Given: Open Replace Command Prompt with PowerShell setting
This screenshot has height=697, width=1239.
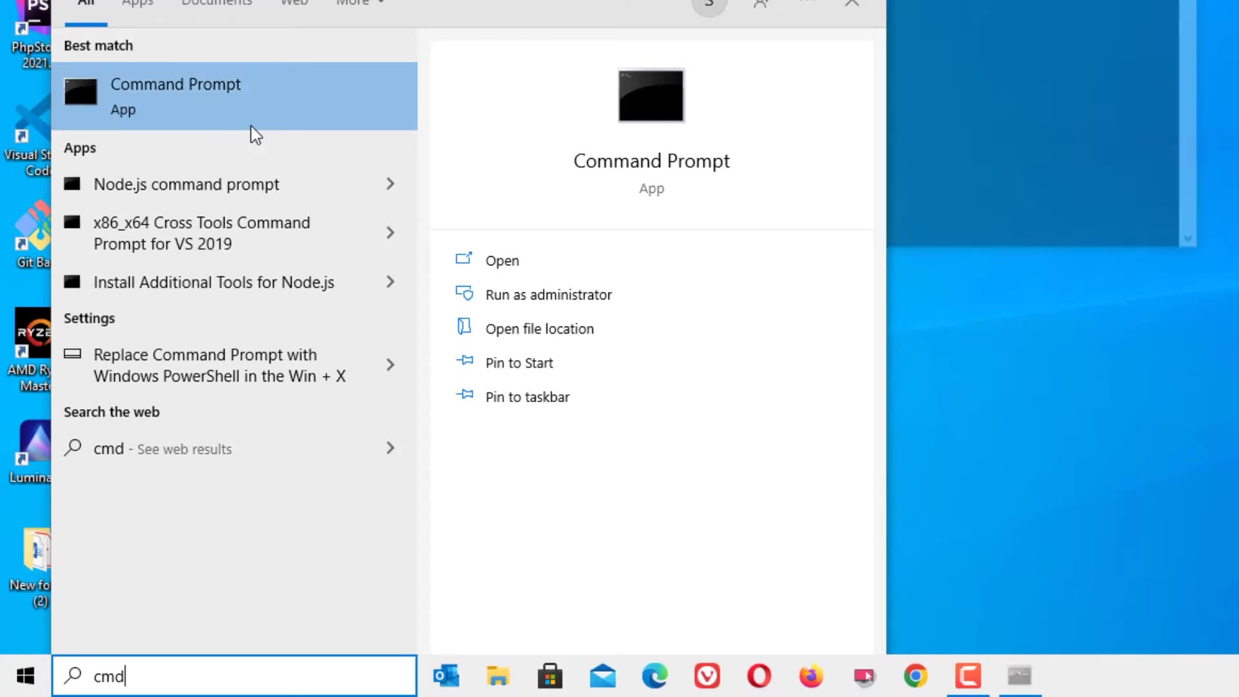Looking at the screenshot, I should (x=219, y=365).
